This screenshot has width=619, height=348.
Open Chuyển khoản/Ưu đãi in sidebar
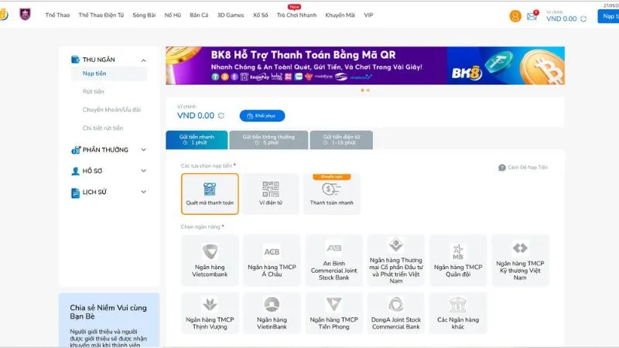(111, 110)
